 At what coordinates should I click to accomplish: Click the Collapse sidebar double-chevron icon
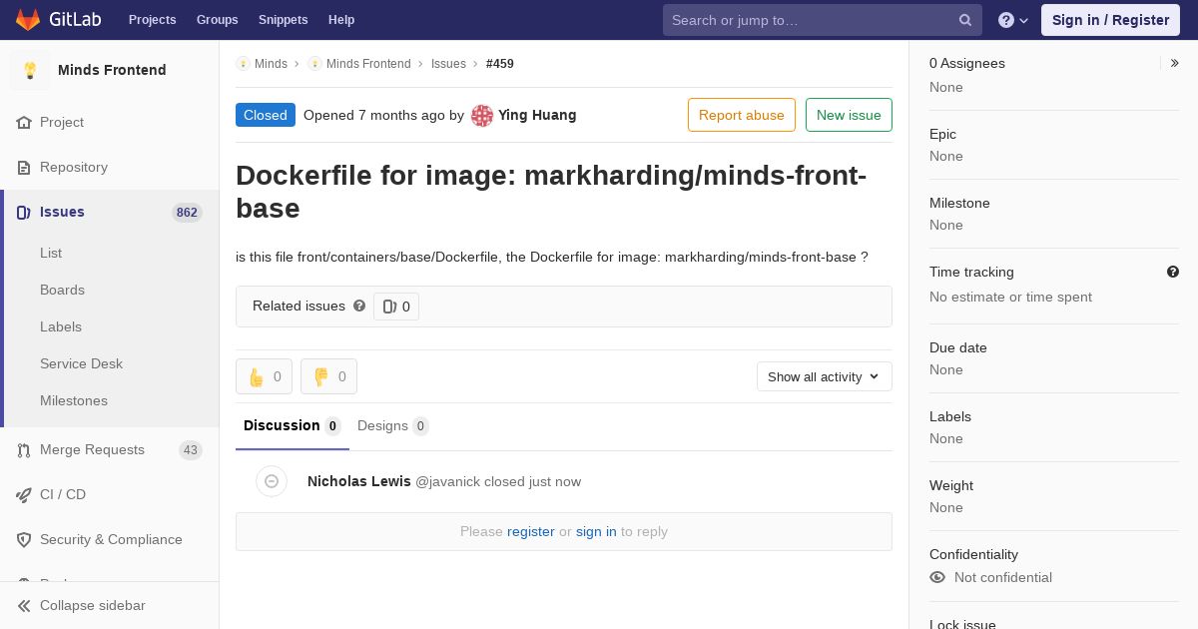pos(24,606)
